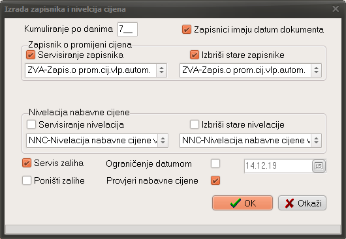Toggle Servis zaliha checkbox
Image resolution: width=346 pixels, height=239 pixels.
27,163
